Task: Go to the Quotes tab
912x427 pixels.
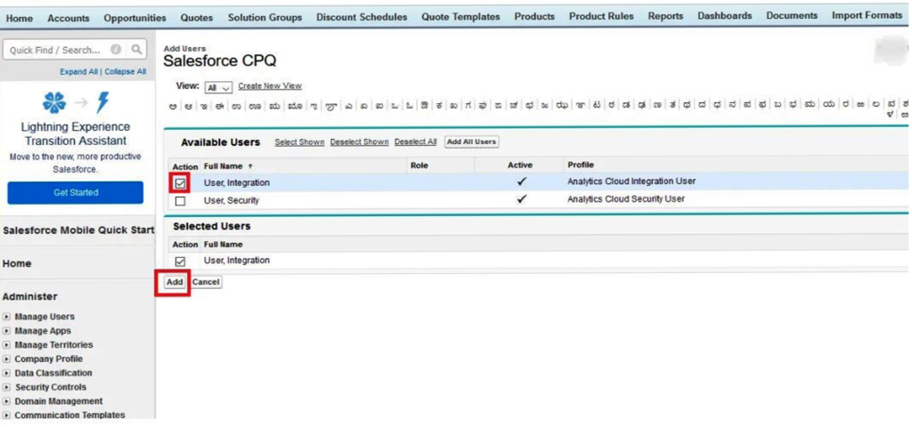Action: tap(197, 18)
